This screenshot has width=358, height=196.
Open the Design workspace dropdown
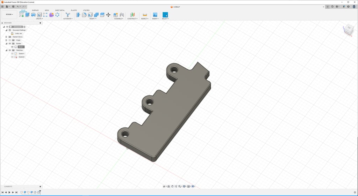(9, 14)
